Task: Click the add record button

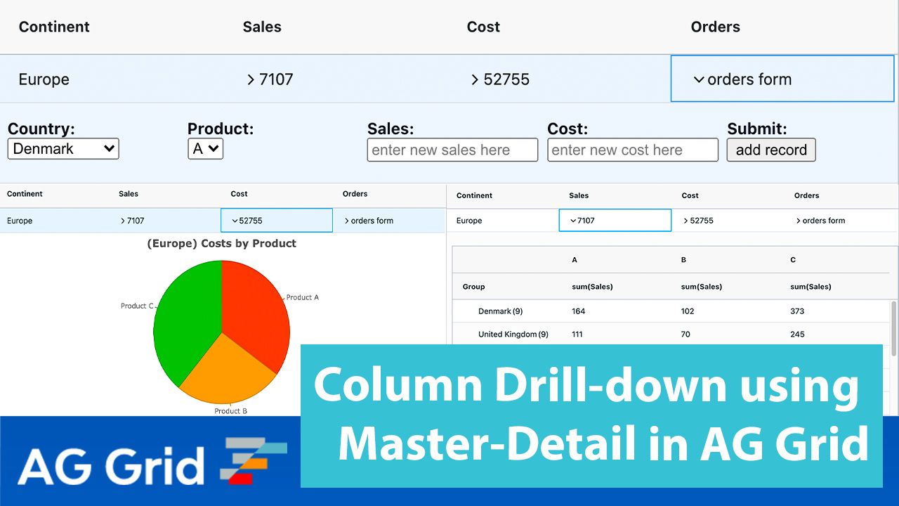Action: tap(771, 150)
